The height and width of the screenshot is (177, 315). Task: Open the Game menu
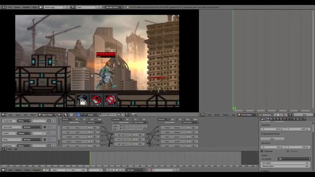(17, 7)
